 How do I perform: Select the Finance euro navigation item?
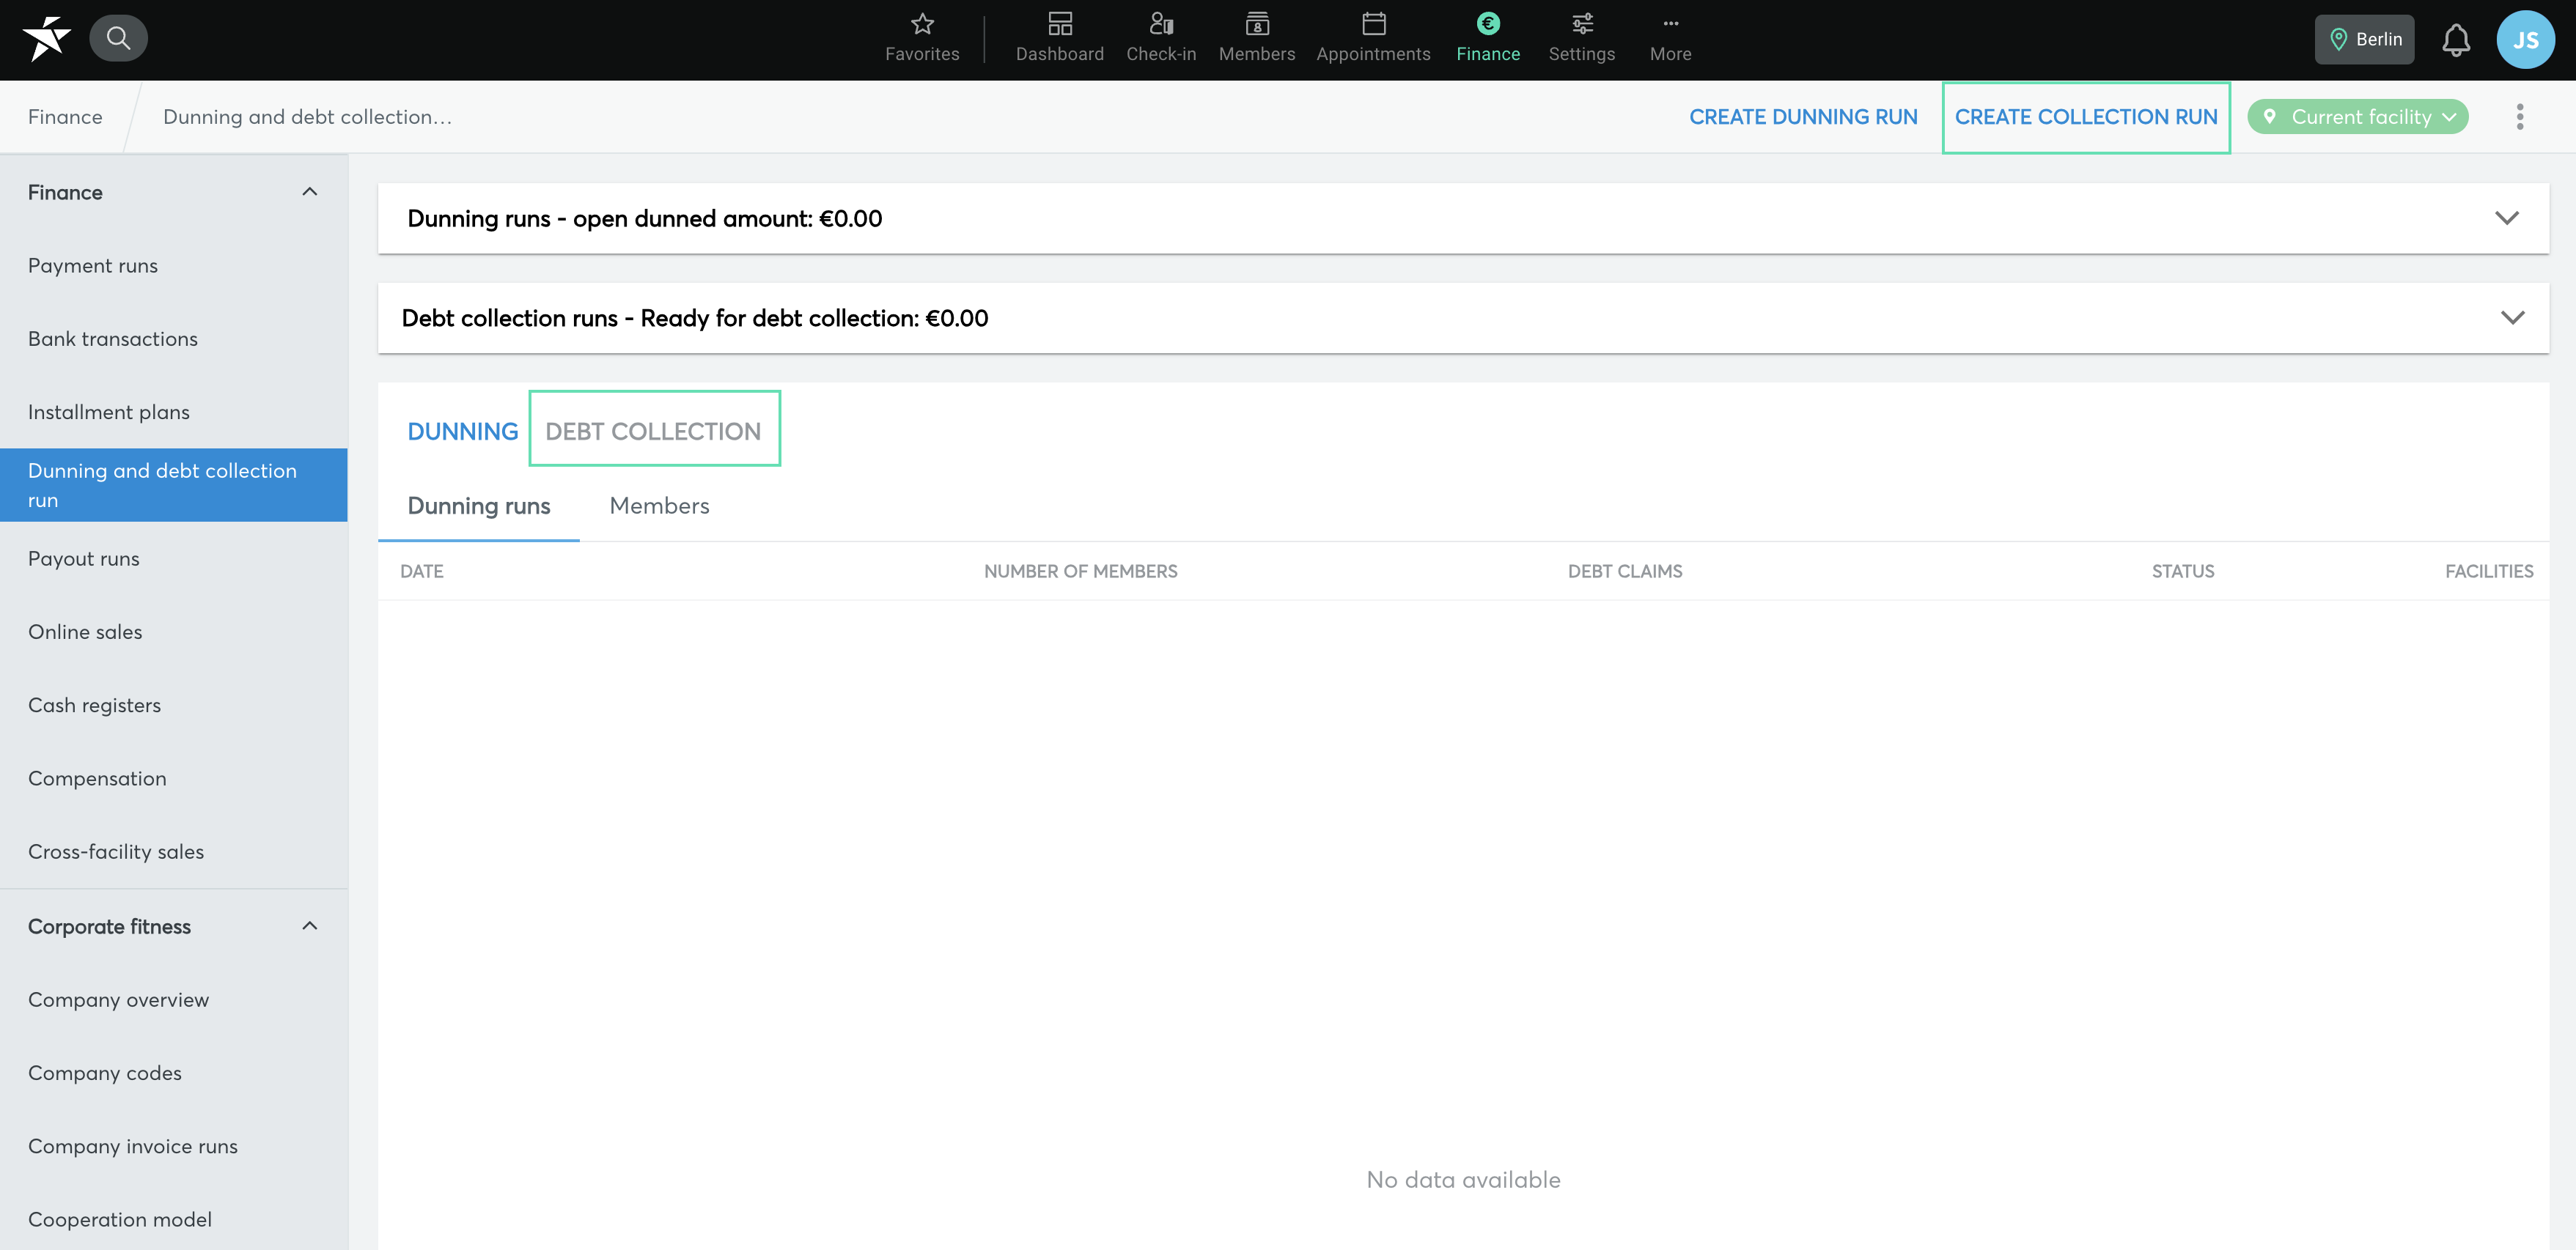[1487, 39]
